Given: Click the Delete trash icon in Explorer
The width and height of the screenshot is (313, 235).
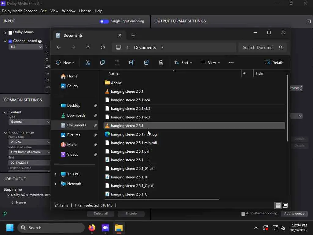Looking at the screenshot, I should pos(161,62).
